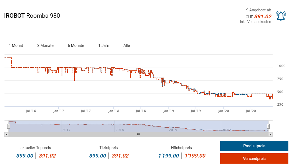Click the 2019 label in the navigator
The height and width of the screenshot is (166, 290).
click(x=173, y=130)
